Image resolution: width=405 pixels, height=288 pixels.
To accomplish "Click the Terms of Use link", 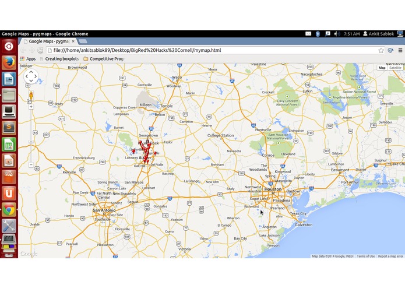I will point(366,257).
